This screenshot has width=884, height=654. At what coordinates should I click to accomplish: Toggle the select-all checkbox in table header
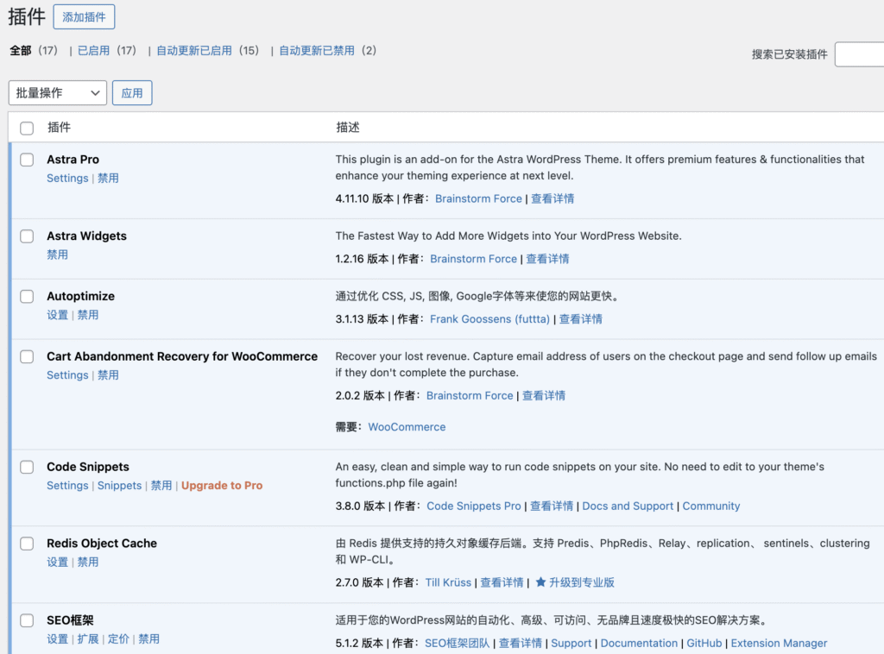coord(28,128)
